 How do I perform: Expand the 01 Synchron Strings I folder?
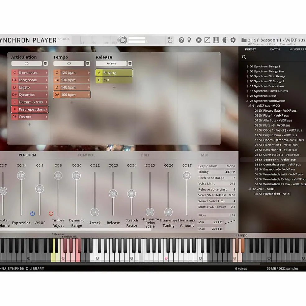248,67
